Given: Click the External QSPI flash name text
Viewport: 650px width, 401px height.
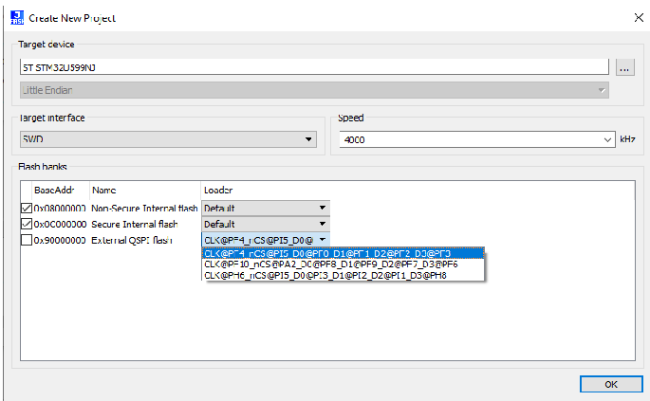Looking at the screenshot, I should pyautogui.click(x=132, y=240).
